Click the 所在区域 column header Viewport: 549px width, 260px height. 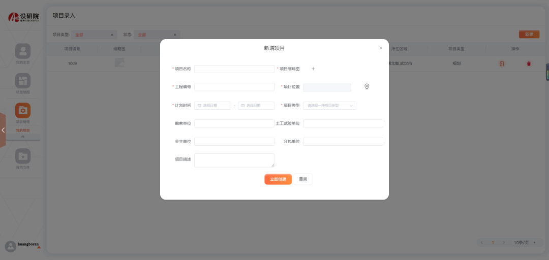click(399, 49)
